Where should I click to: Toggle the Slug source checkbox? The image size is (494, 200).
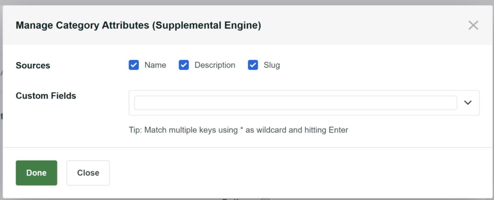point(253,65)
